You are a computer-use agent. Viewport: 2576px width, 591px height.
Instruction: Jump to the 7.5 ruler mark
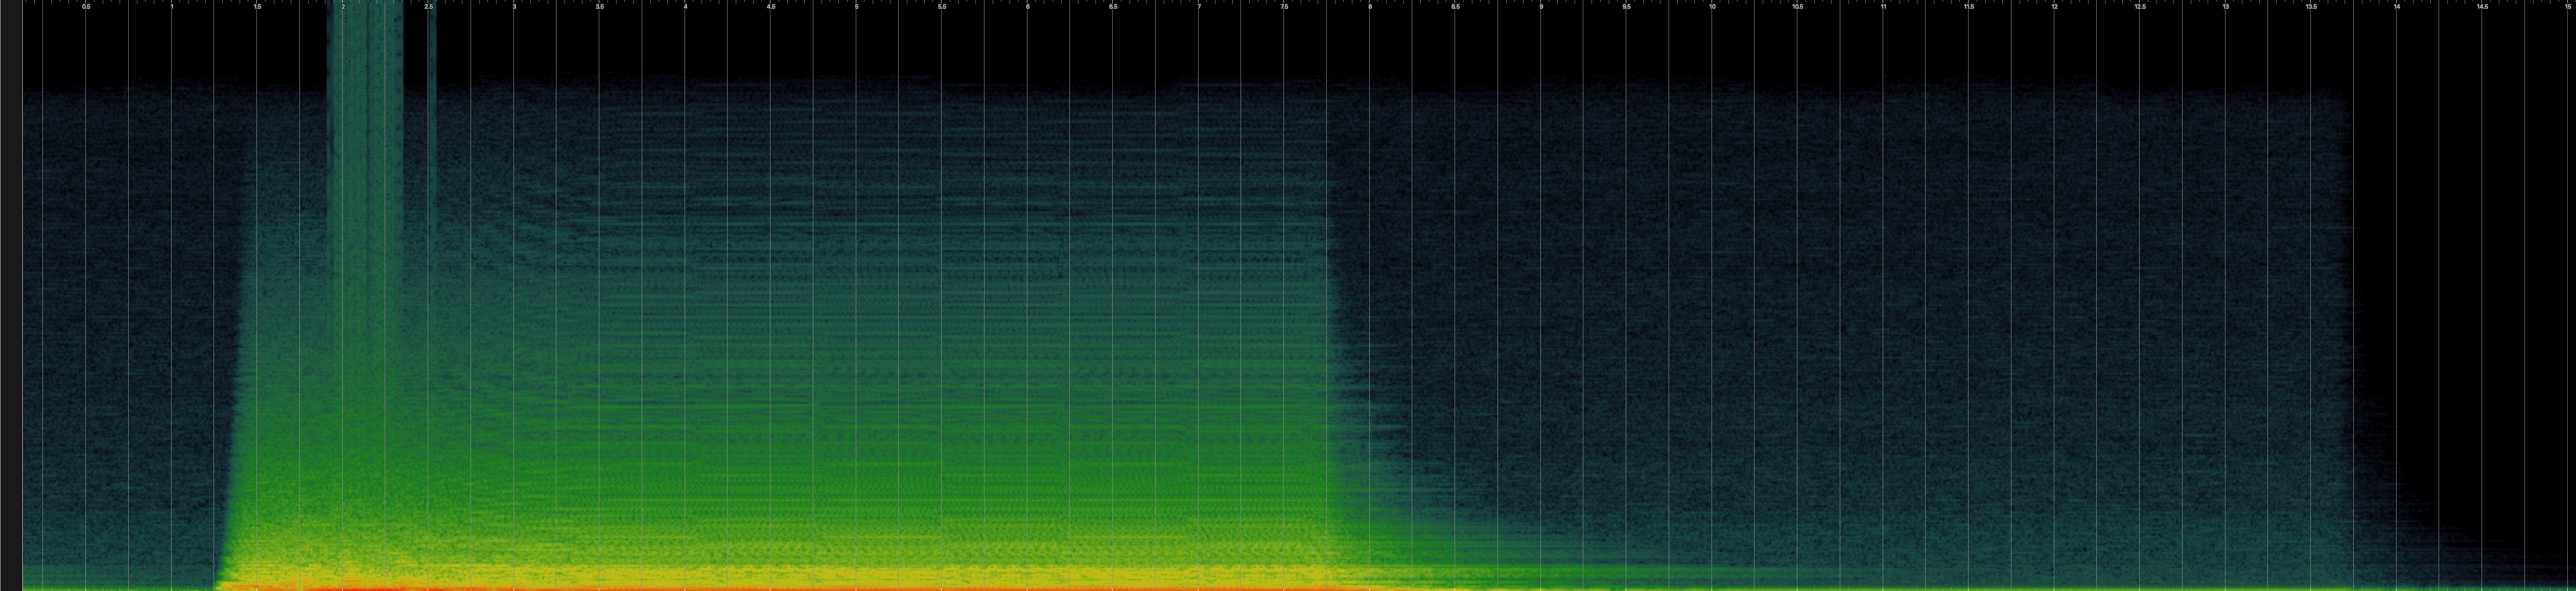(1284, 7)
